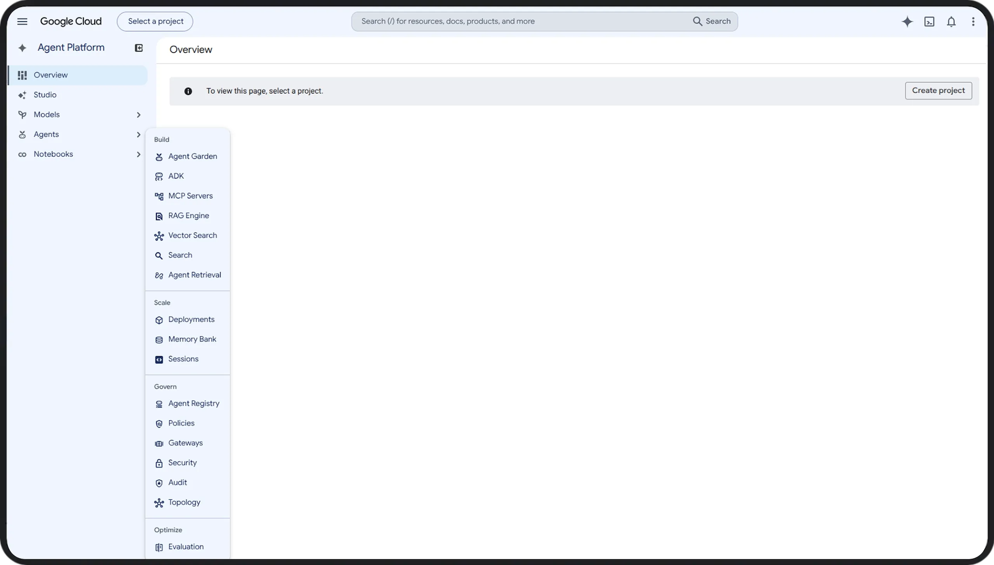Click the Evaluation icon
This screenshot has height=565, width=994.
(159, 548)
